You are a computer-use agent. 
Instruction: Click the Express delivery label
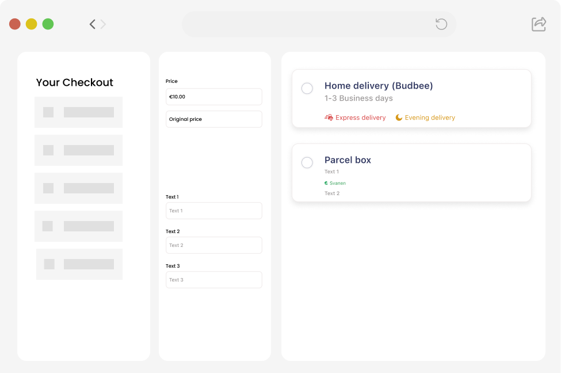coord(360,117)
